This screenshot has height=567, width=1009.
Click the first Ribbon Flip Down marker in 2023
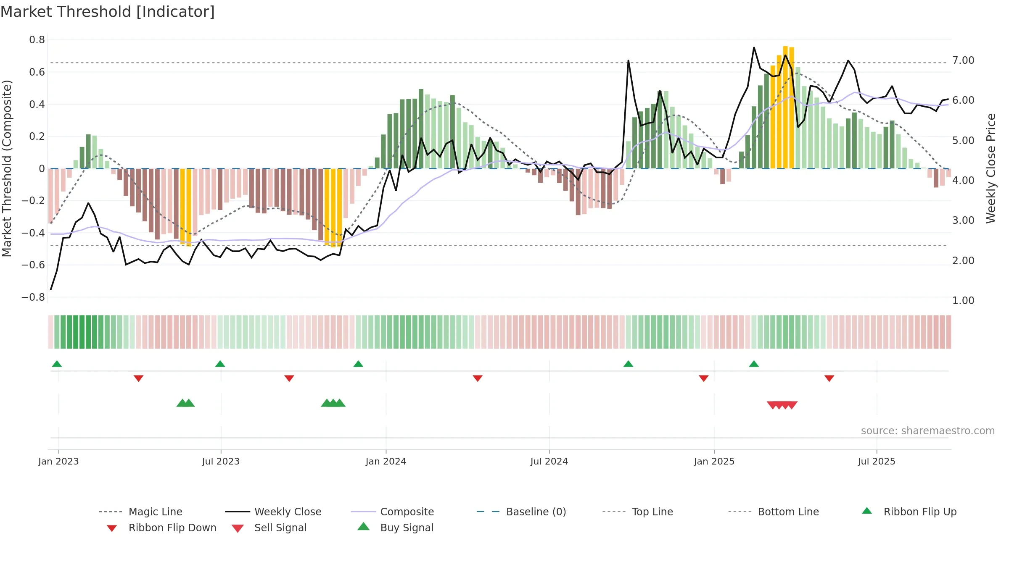[x=138, y=378]
